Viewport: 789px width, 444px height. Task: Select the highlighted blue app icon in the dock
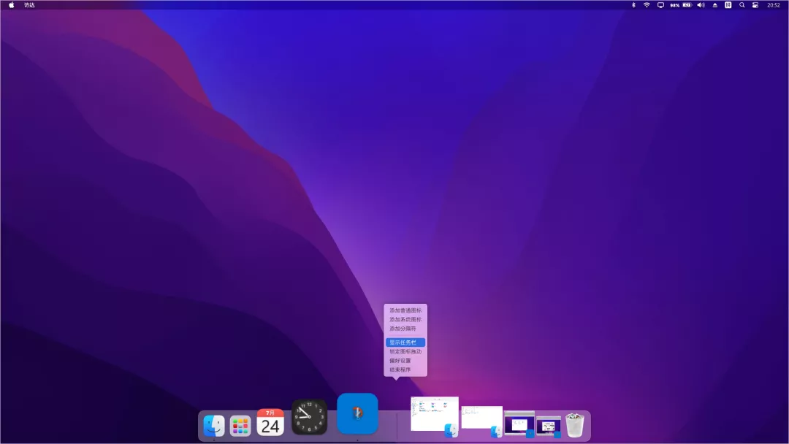coord(357,413)
